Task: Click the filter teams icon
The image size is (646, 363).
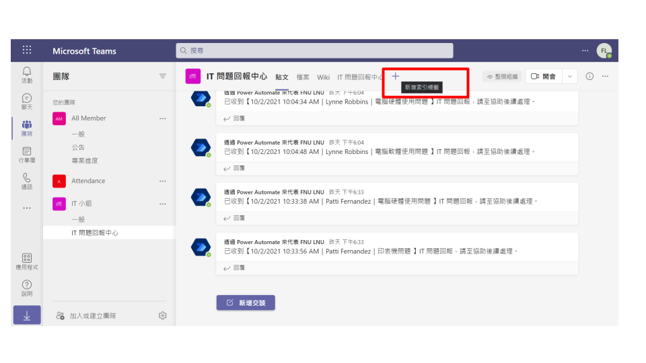Action: tap(163, 76)
